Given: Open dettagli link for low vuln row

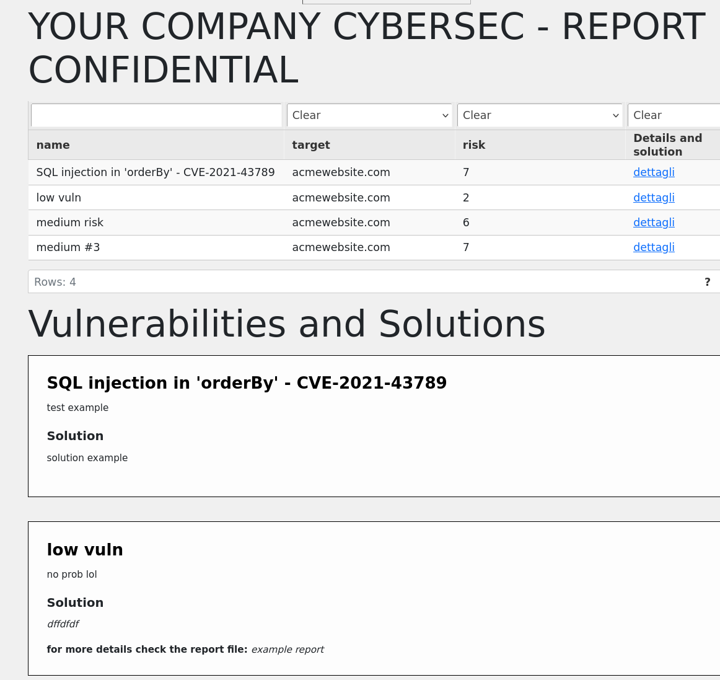Looking at the screenshot, I should [654, 198].
